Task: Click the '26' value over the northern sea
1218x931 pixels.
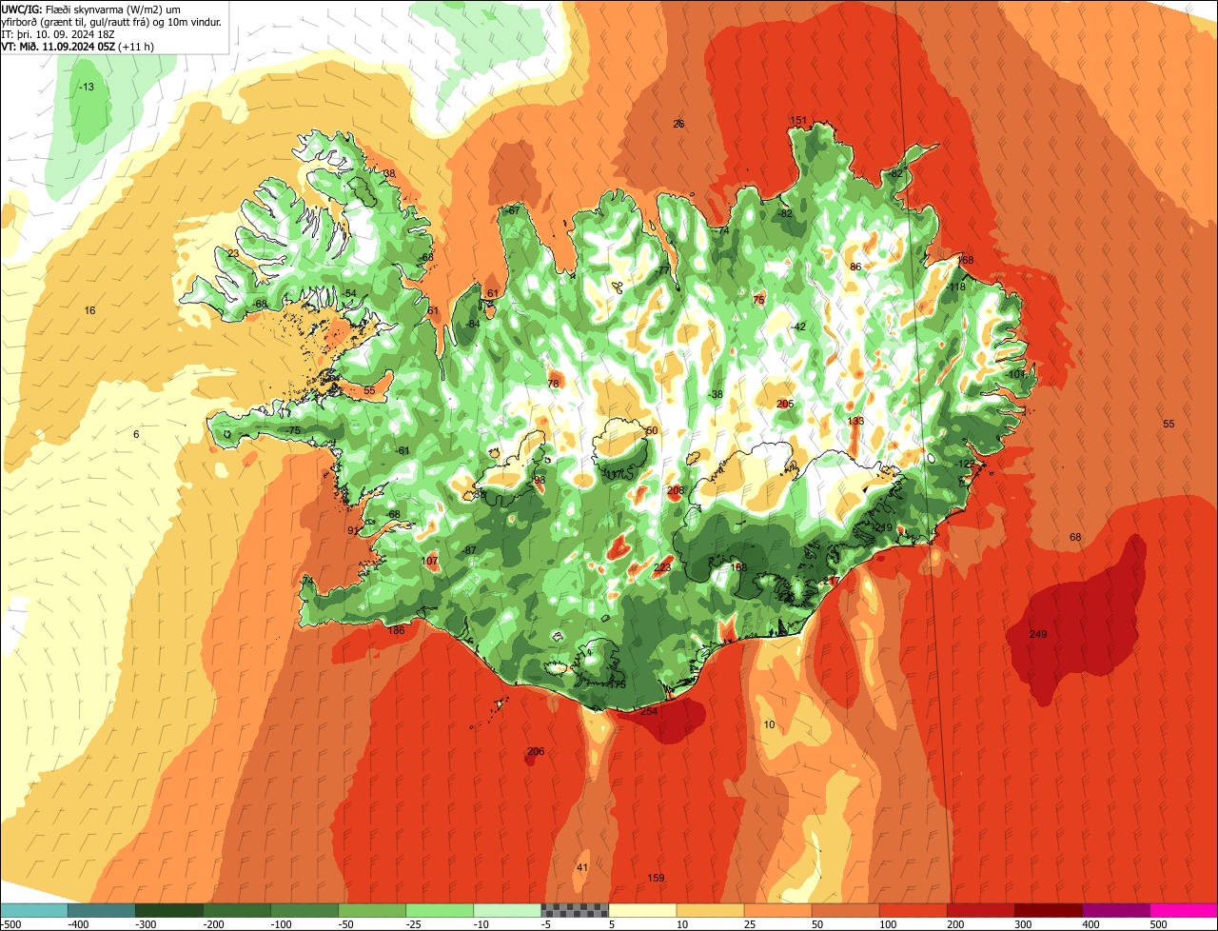Action: (x=678, y=124)
